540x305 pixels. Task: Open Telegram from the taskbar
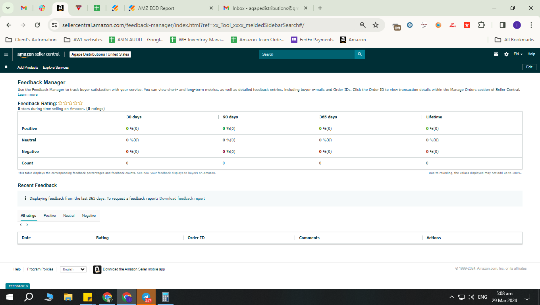click(x=146, y=297)
